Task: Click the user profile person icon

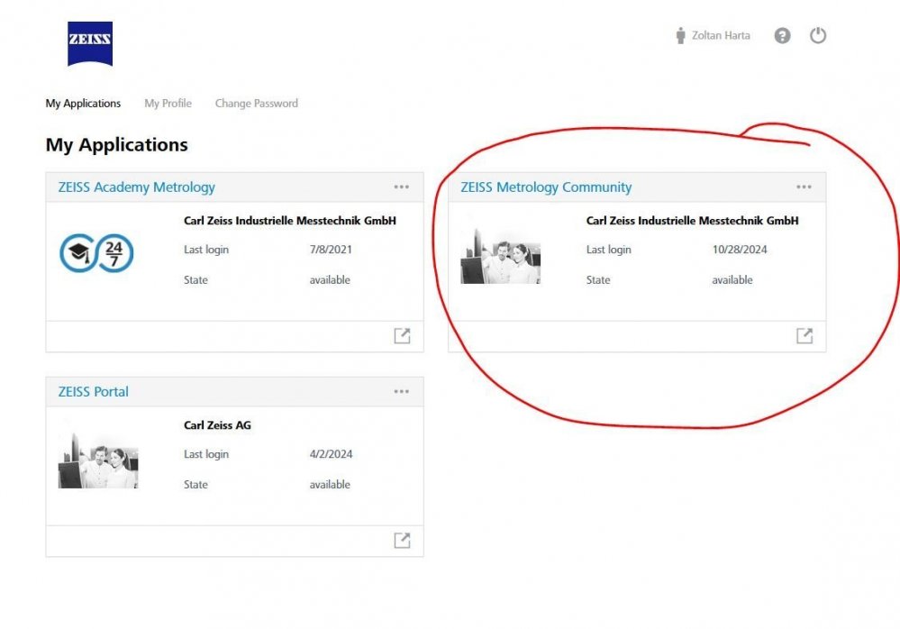Action: [x=680, y=36]
